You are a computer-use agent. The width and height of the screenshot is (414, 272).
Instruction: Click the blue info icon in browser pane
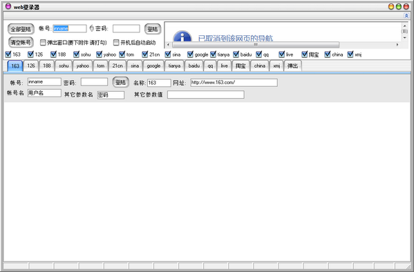pyautogui.click(x=182, y=37)
